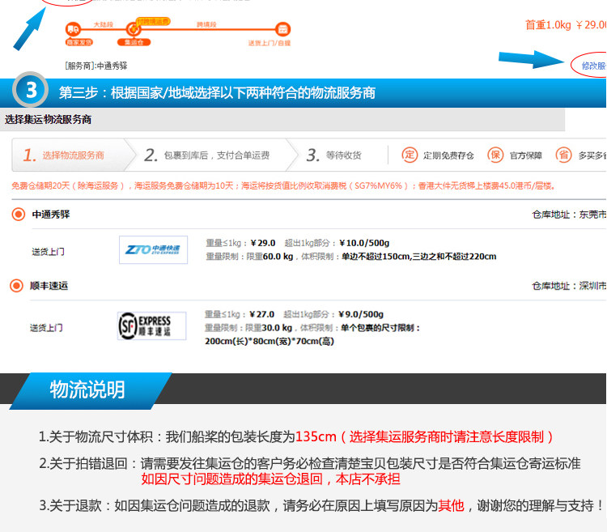Click the ¥10.0/500g overweight rate

pos(364,243)
